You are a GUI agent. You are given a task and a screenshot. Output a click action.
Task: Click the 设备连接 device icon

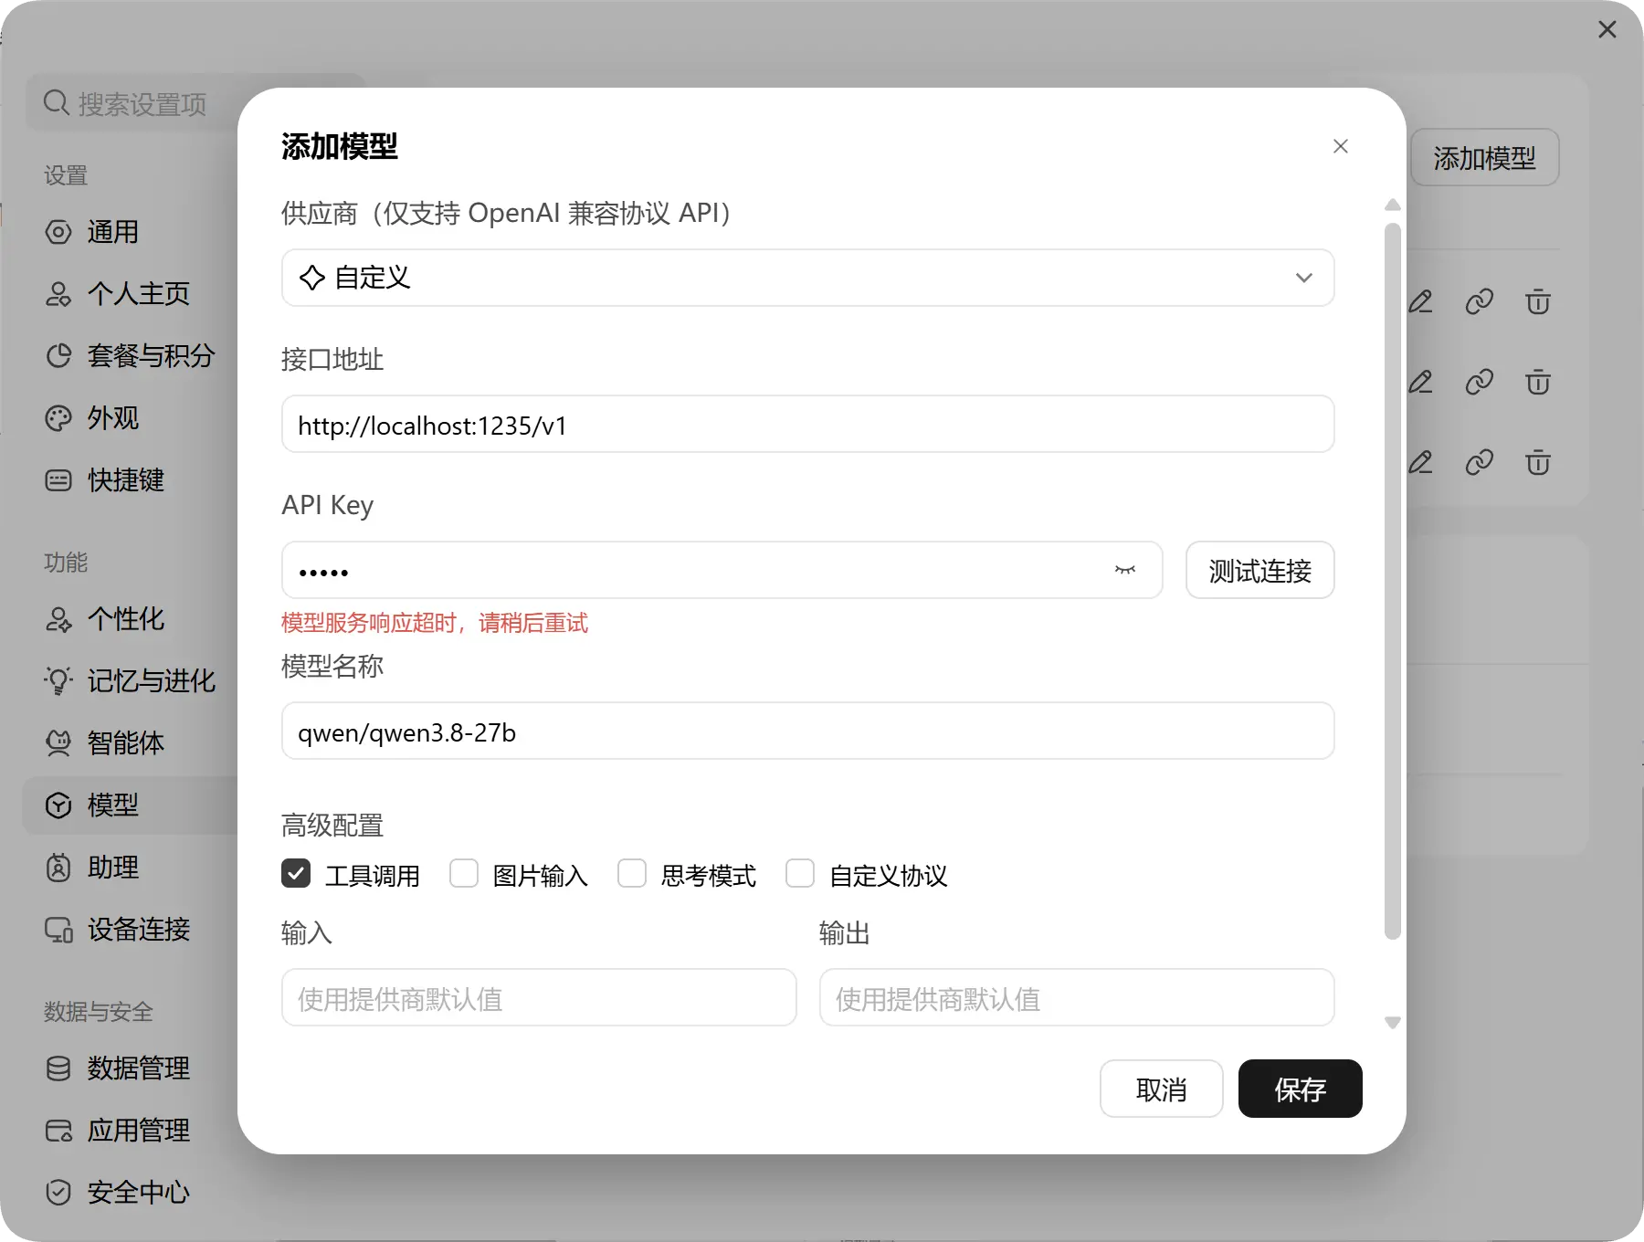point(58,930)
